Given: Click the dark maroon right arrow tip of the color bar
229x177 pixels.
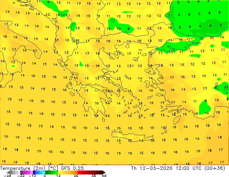Looking at the screenshot, I should pyautogui.click(x=104, y=172).
